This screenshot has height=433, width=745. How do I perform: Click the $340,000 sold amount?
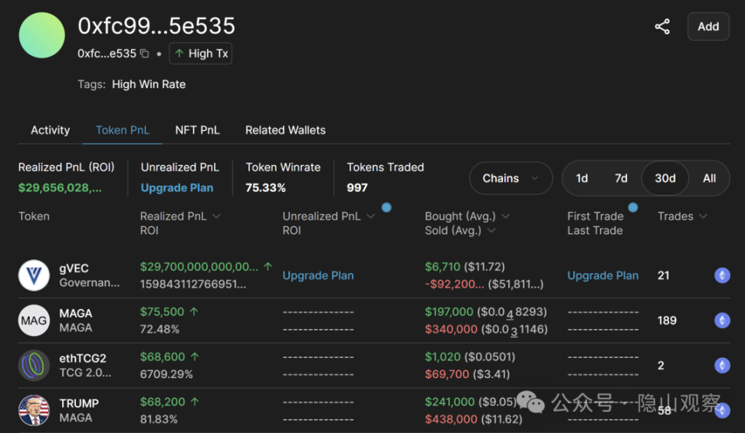point(451,329)
